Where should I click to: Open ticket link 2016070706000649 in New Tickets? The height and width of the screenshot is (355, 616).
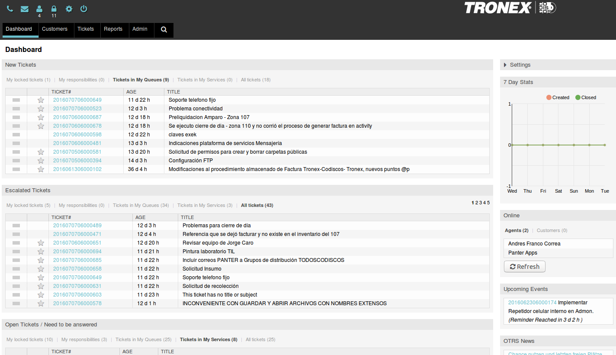77,100
